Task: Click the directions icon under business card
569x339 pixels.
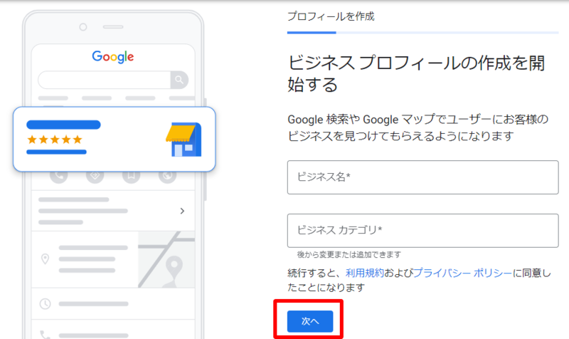Action: (x=95, y=177)
